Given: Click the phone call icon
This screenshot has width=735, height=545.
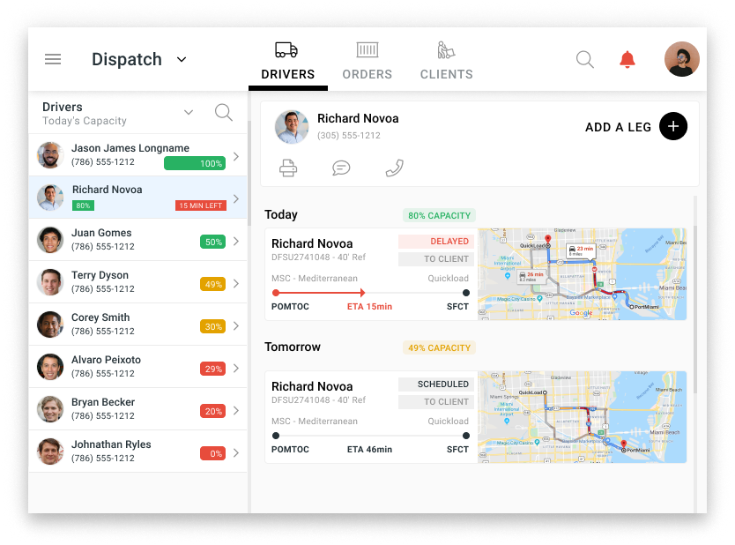Looking at the screenshot, I should (394, 168).
